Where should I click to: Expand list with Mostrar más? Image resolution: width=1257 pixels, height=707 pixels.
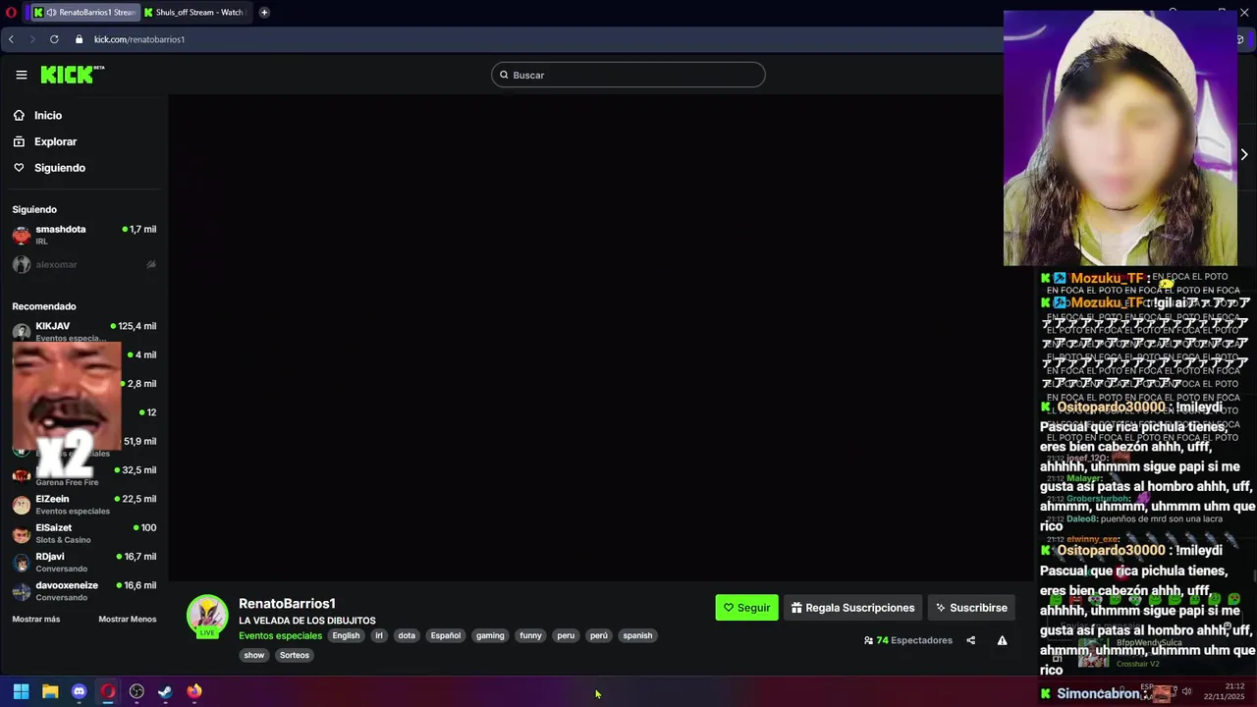coord(36,620)
